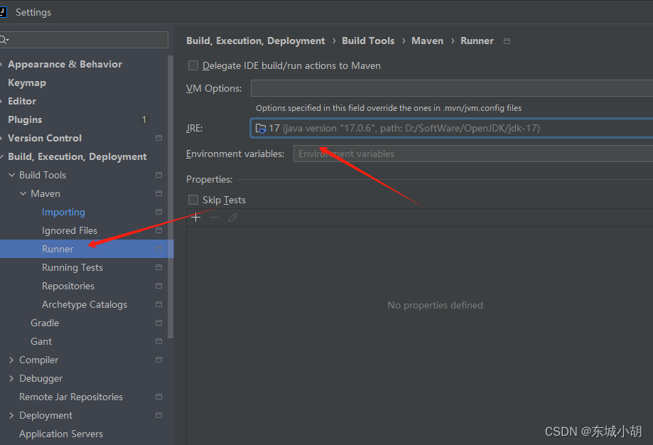This screenshot has width=653, height=445.
Task: Enable Delegate IDE build/run actions to Maven
Action: coord(193,65)
